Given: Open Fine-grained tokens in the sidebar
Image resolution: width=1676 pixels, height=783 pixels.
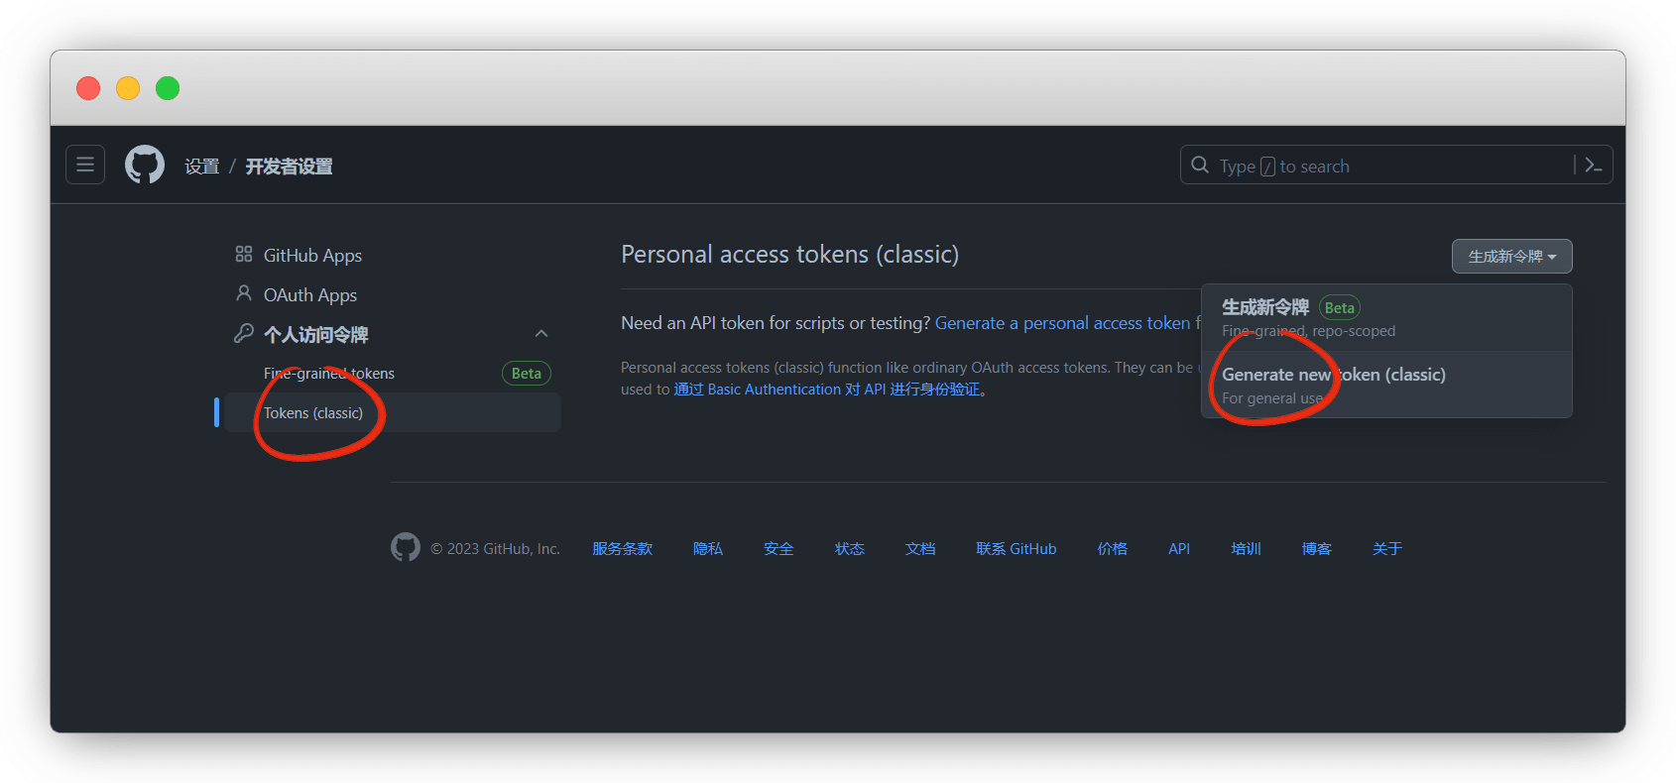Looking at the screenshot, I should [329, 374].
